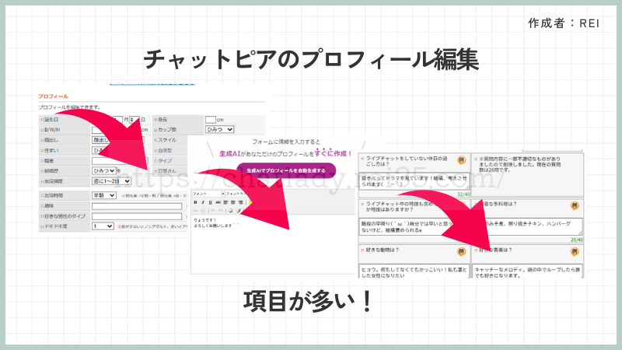
Task: Click the 作成者：REI text
Action: pyautogui.click(x=563, y=23)
